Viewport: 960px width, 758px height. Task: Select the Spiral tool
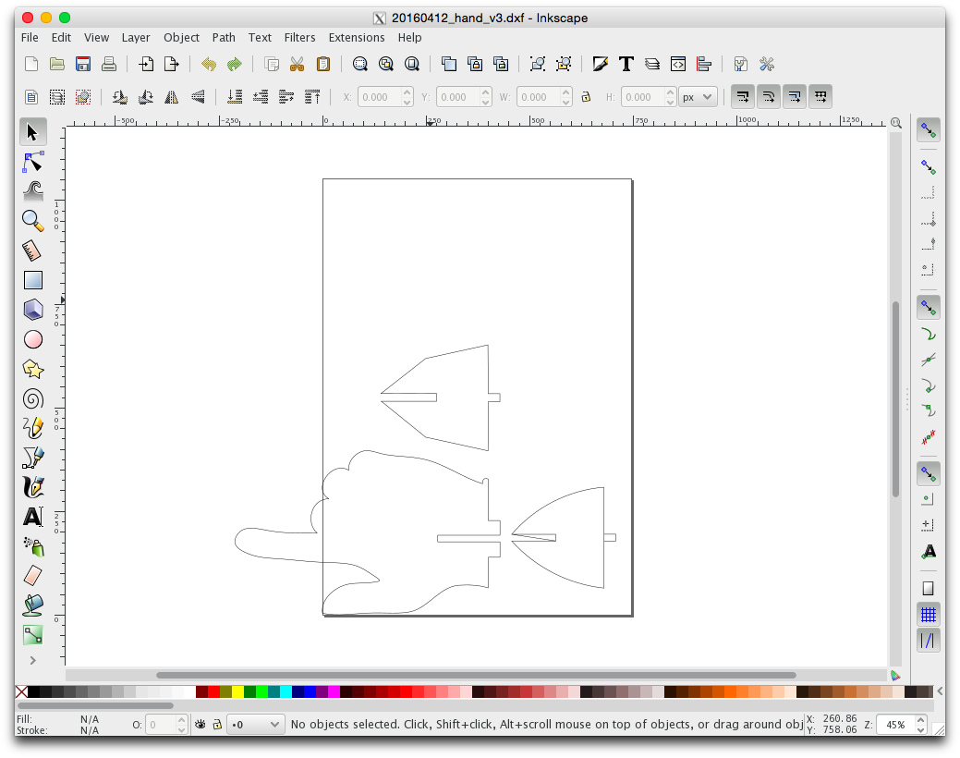click(x=32, y=399)
